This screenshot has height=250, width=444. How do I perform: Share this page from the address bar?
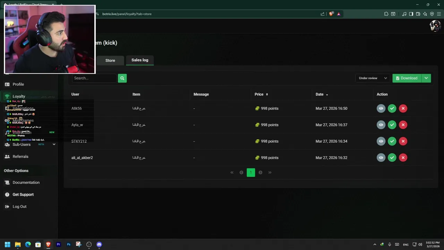click(323, 14)
